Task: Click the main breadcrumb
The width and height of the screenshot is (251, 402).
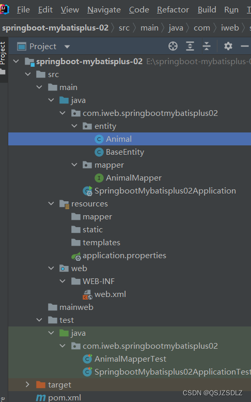Action: (x=149, y=28)
